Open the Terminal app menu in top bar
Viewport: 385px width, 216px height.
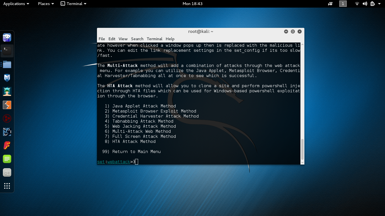coord(74,4)
